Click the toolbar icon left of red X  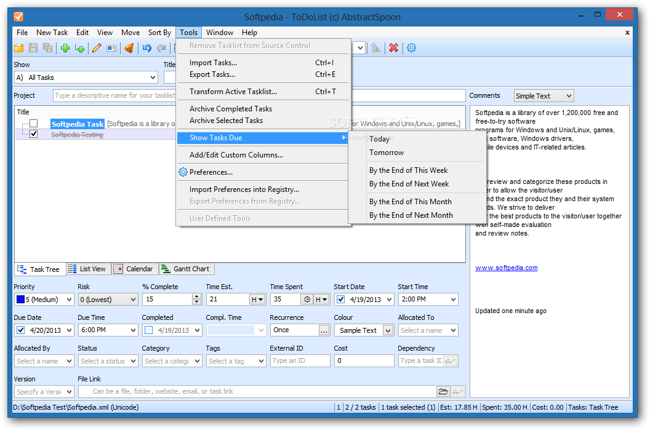(x=375, y=48)
